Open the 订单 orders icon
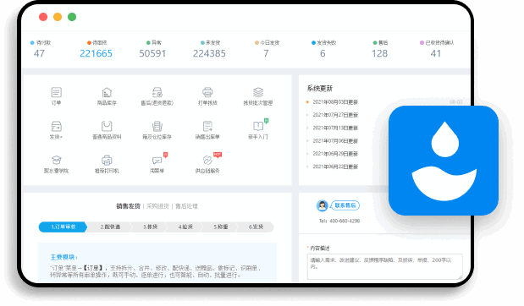 pyautogui.click(x=56, y=92)
